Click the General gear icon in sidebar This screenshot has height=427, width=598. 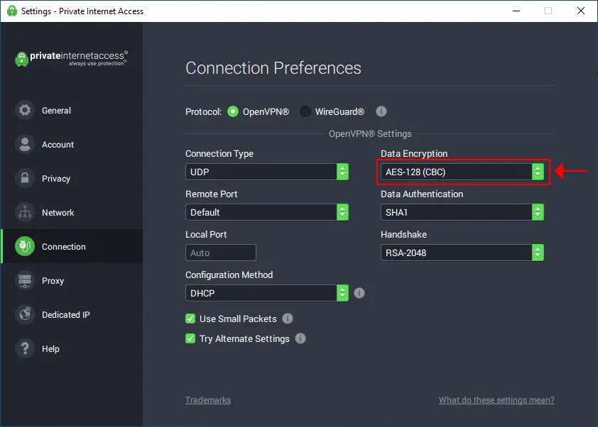click(x=26, y=111)
